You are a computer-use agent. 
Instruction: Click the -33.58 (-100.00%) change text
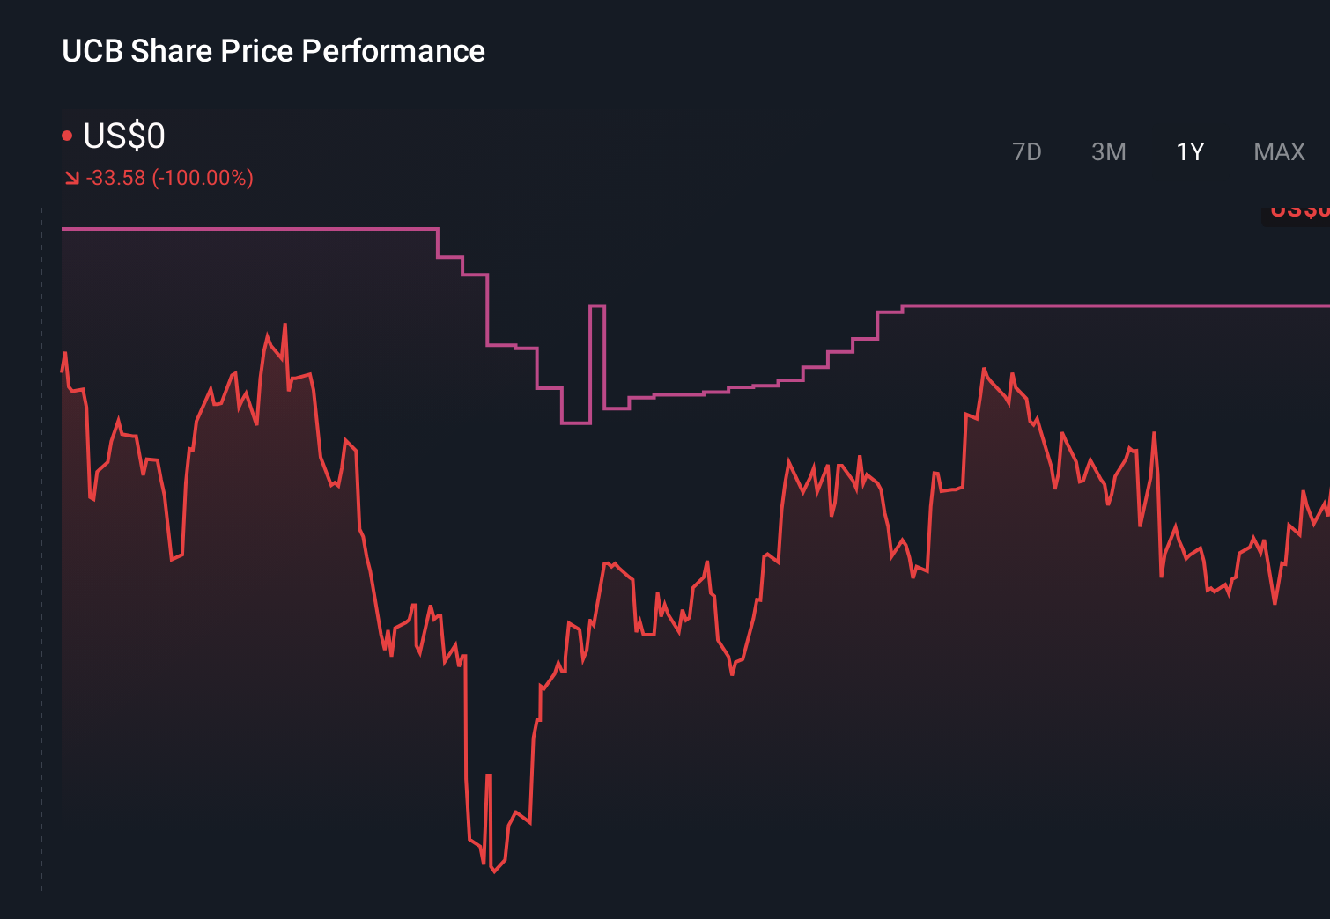(169, 178)
